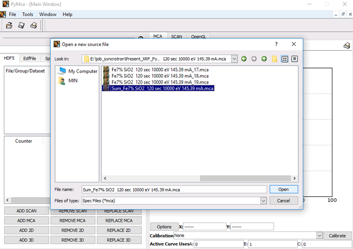Switch to the OpenGL tab
The image size is (353, 249).
tap(198, 36)
